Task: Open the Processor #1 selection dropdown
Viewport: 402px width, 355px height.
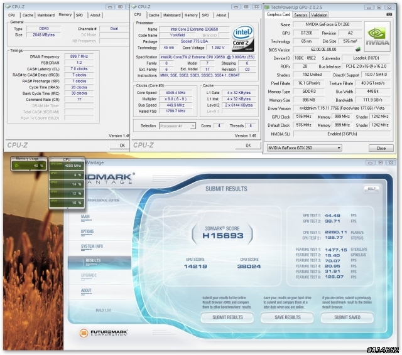Action: pyautogui.click(x=177, y=125)
